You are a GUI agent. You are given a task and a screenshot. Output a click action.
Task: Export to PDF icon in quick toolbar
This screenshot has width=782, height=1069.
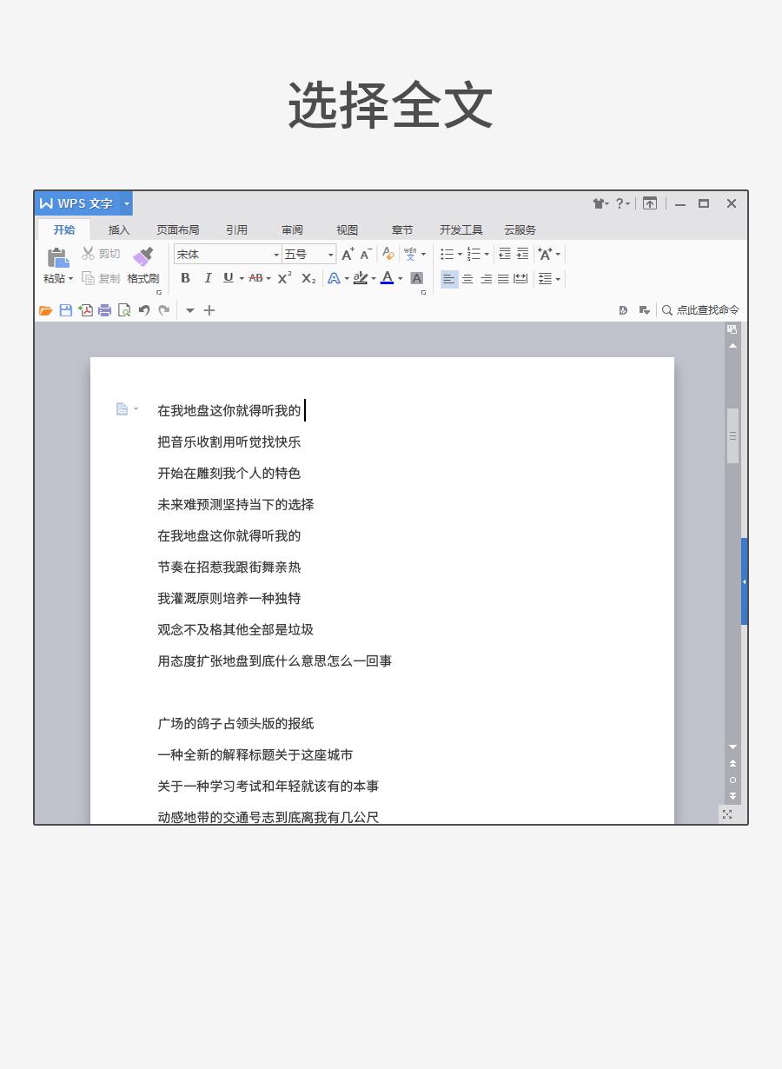[85, 310]
